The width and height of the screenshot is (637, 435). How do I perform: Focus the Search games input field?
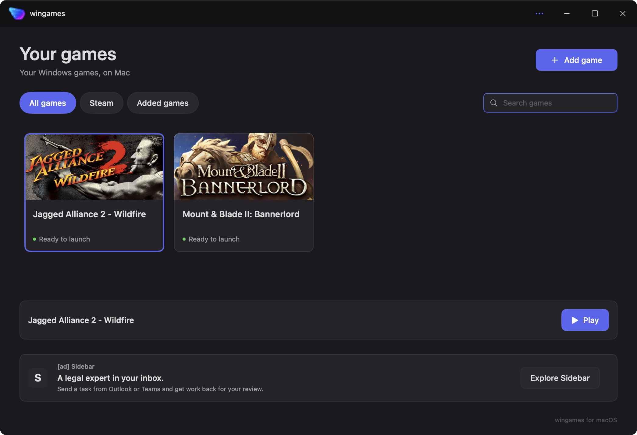(x=550, y=103)
